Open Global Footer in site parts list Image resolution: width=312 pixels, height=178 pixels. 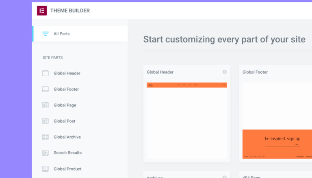pos(66,89)
